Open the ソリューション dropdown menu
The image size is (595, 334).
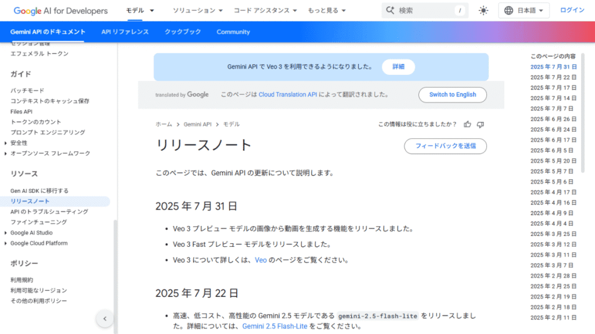pos(198,10)
